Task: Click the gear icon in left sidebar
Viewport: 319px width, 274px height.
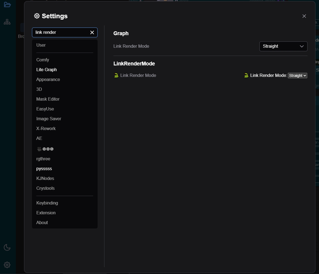Action: point(7,265)
